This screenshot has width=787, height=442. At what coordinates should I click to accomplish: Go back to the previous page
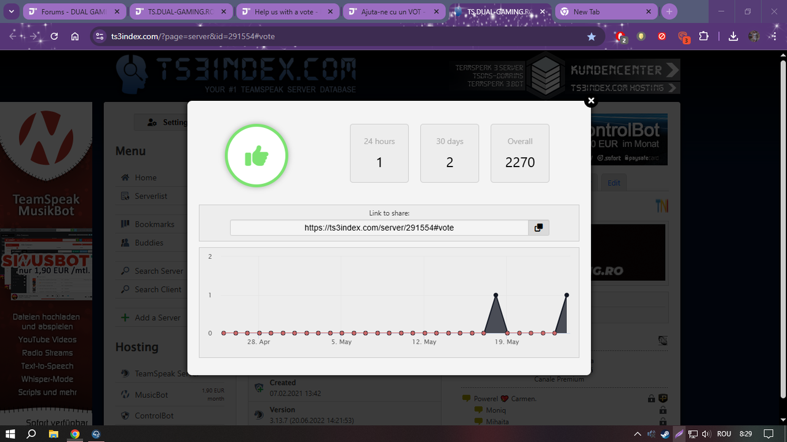pos(12,36)
